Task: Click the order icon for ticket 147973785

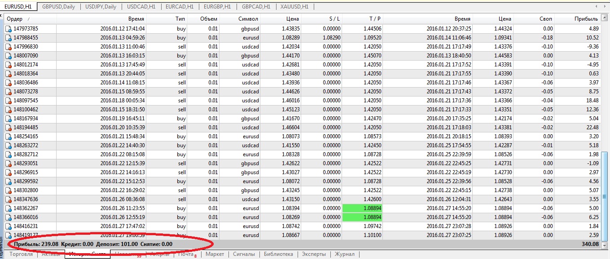Action: click(9, 29)
